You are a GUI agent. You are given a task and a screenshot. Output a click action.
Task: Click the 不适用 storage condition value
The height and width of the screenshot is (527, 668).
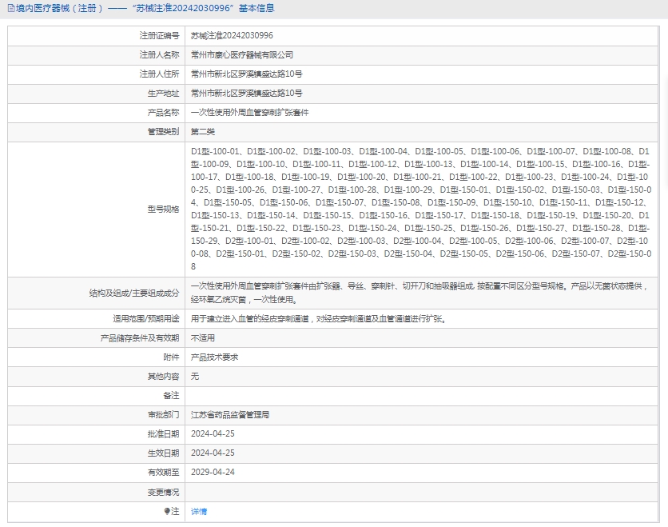tap(203, 338)
